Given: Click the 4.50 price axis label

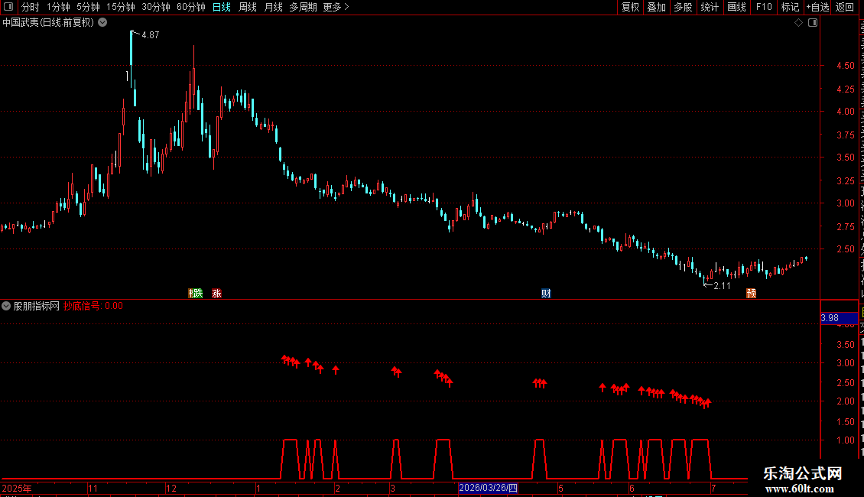Looking at the screenshot, I should (846, 65).
